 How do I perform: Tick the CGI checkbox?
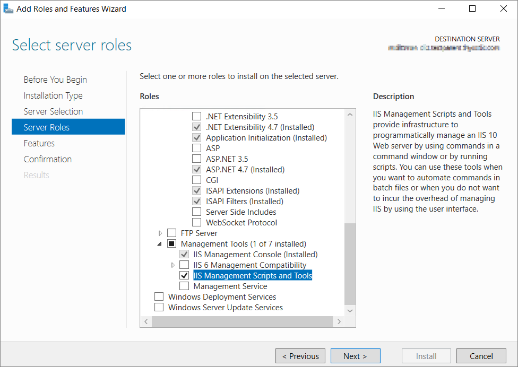(197, 180)
